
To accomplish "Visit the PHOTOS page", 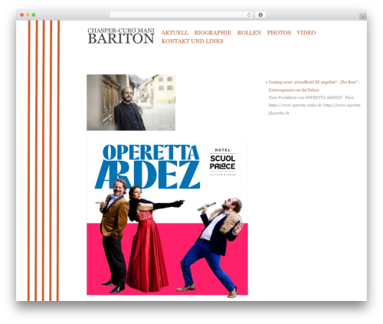I will point(279,33).
